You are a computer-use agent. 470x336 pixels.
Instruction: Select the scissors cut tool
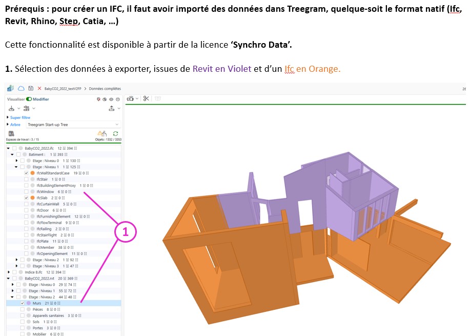tap(146, 98)
